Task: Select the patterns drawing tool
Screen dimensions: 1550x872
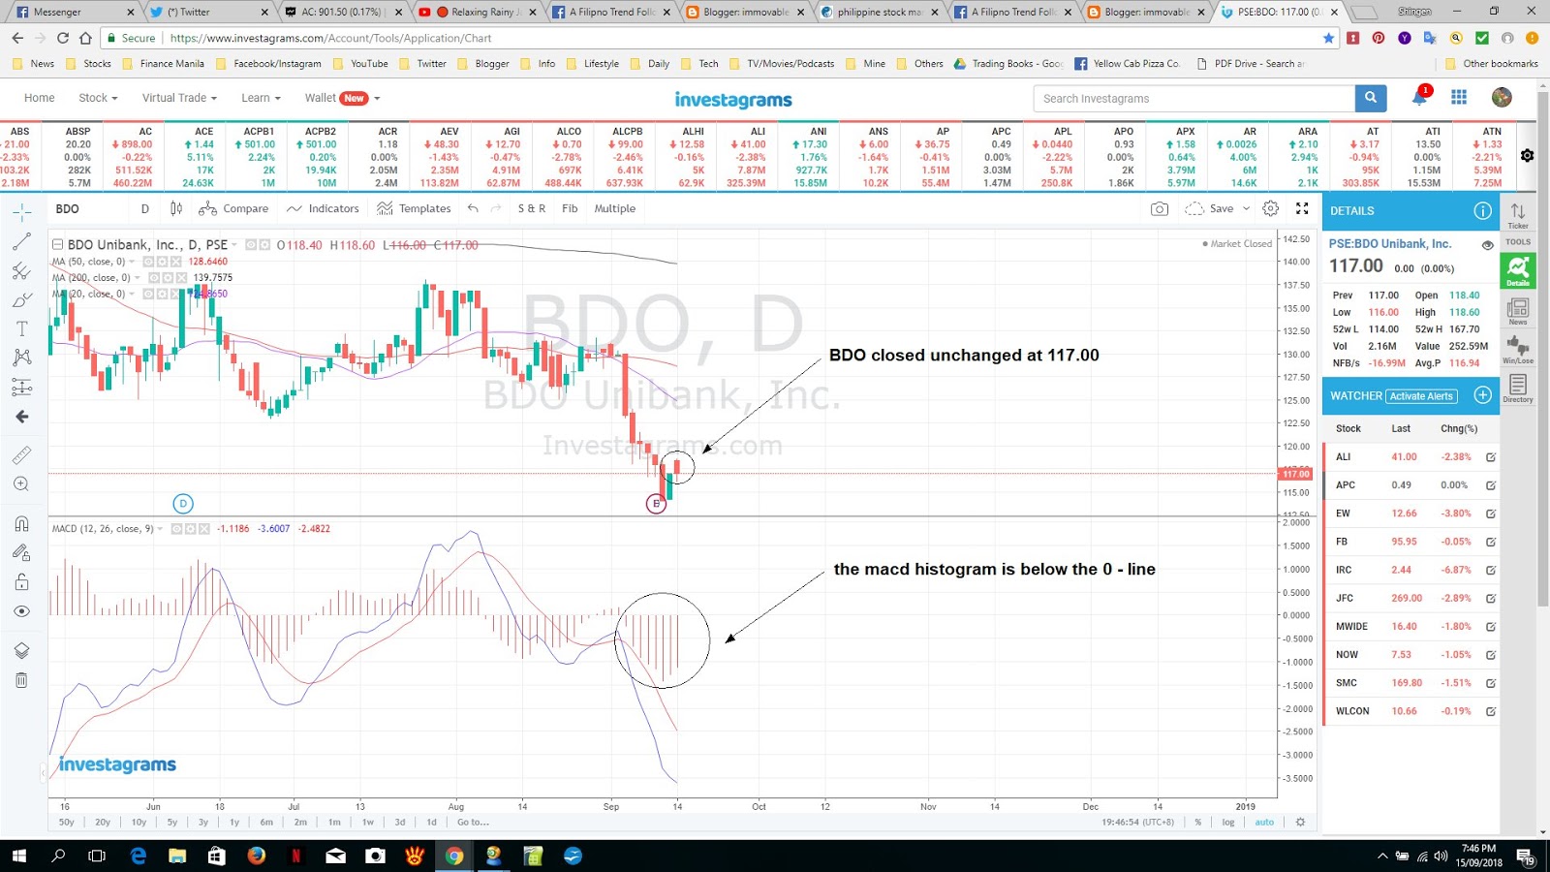Action: (21, 358)
